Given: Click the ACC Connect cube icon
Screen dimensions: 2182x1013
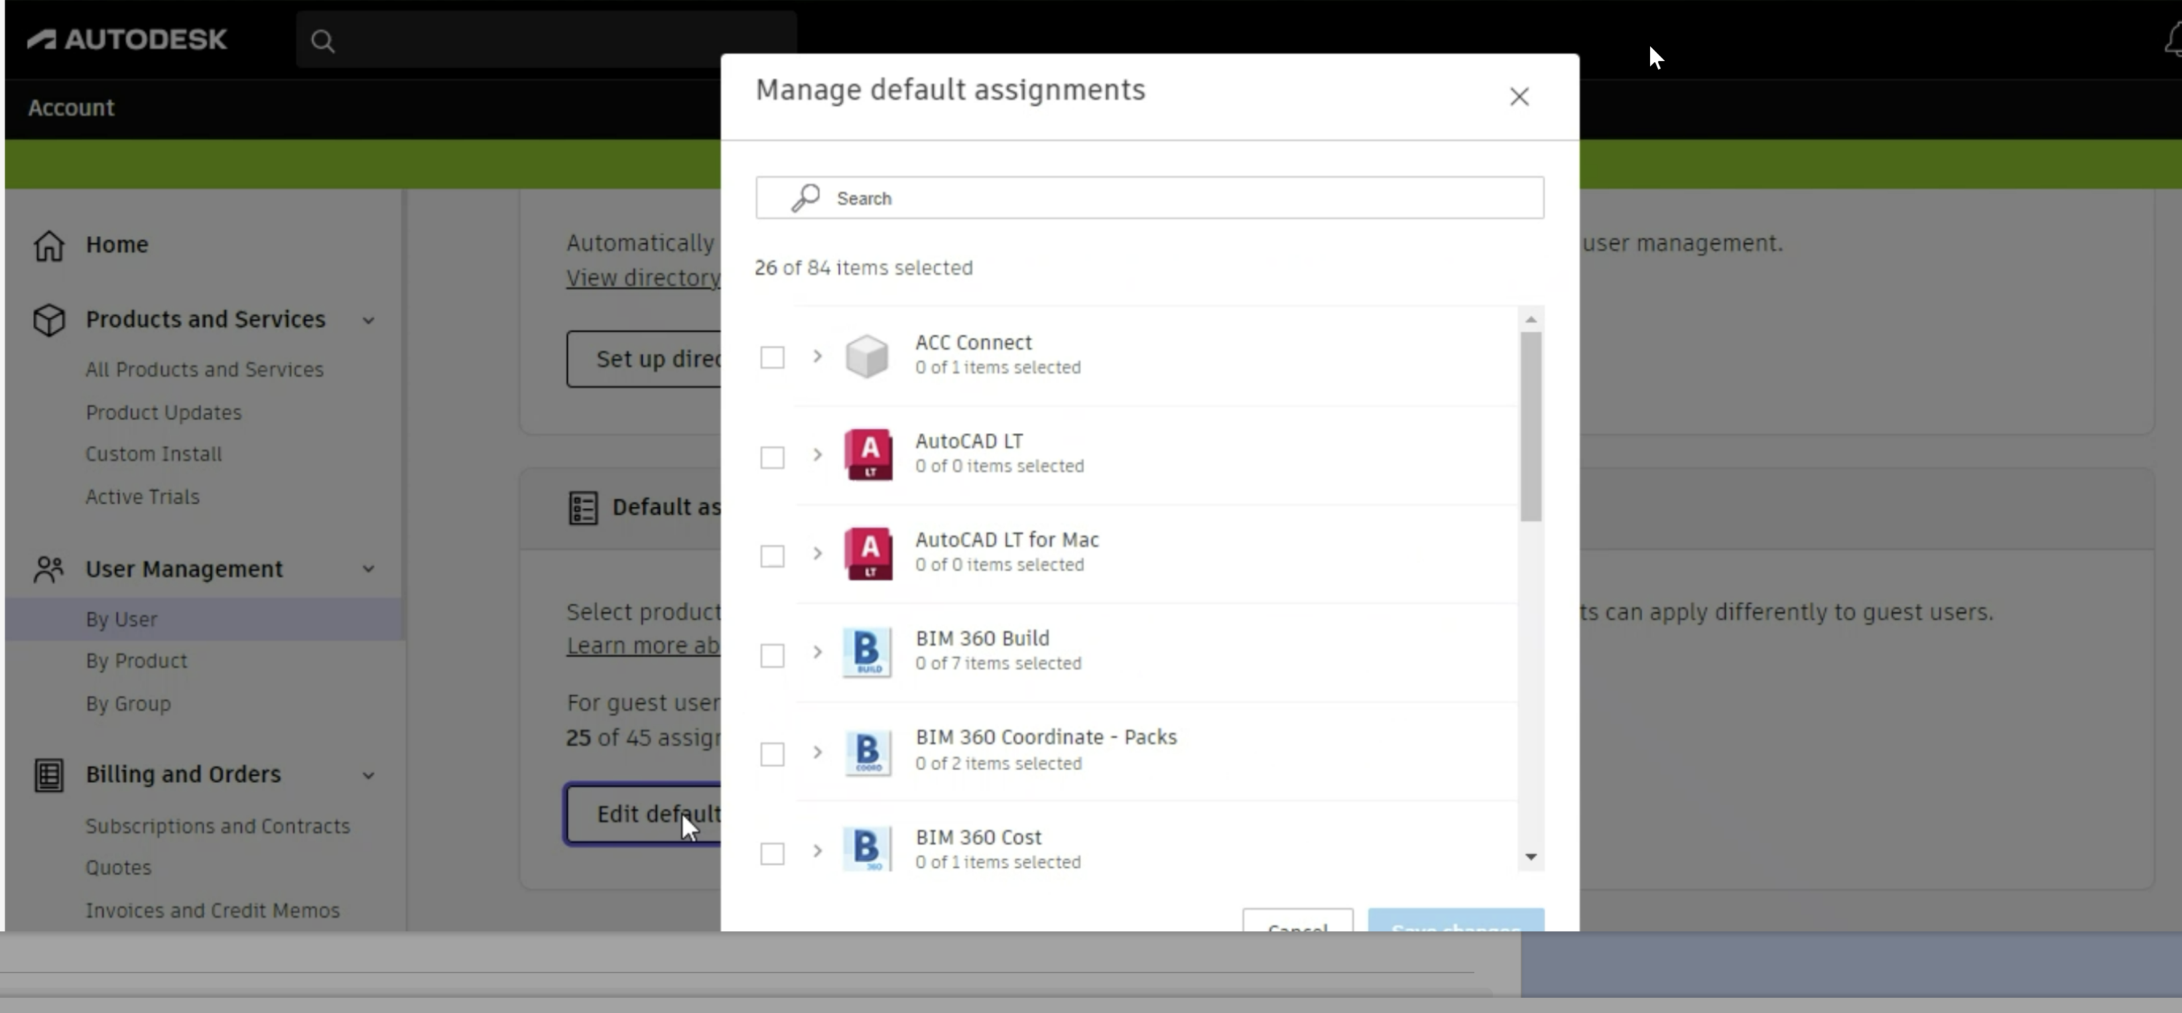Looking at the screenshot, I should coord(867,356).
